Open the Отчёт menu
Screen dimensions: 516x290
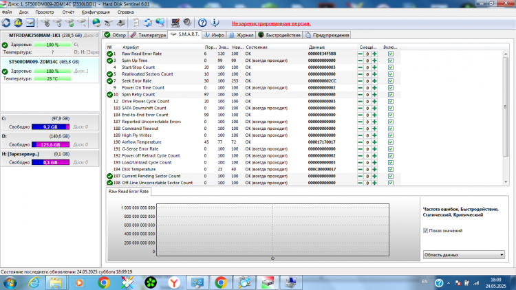coord(68,12)
